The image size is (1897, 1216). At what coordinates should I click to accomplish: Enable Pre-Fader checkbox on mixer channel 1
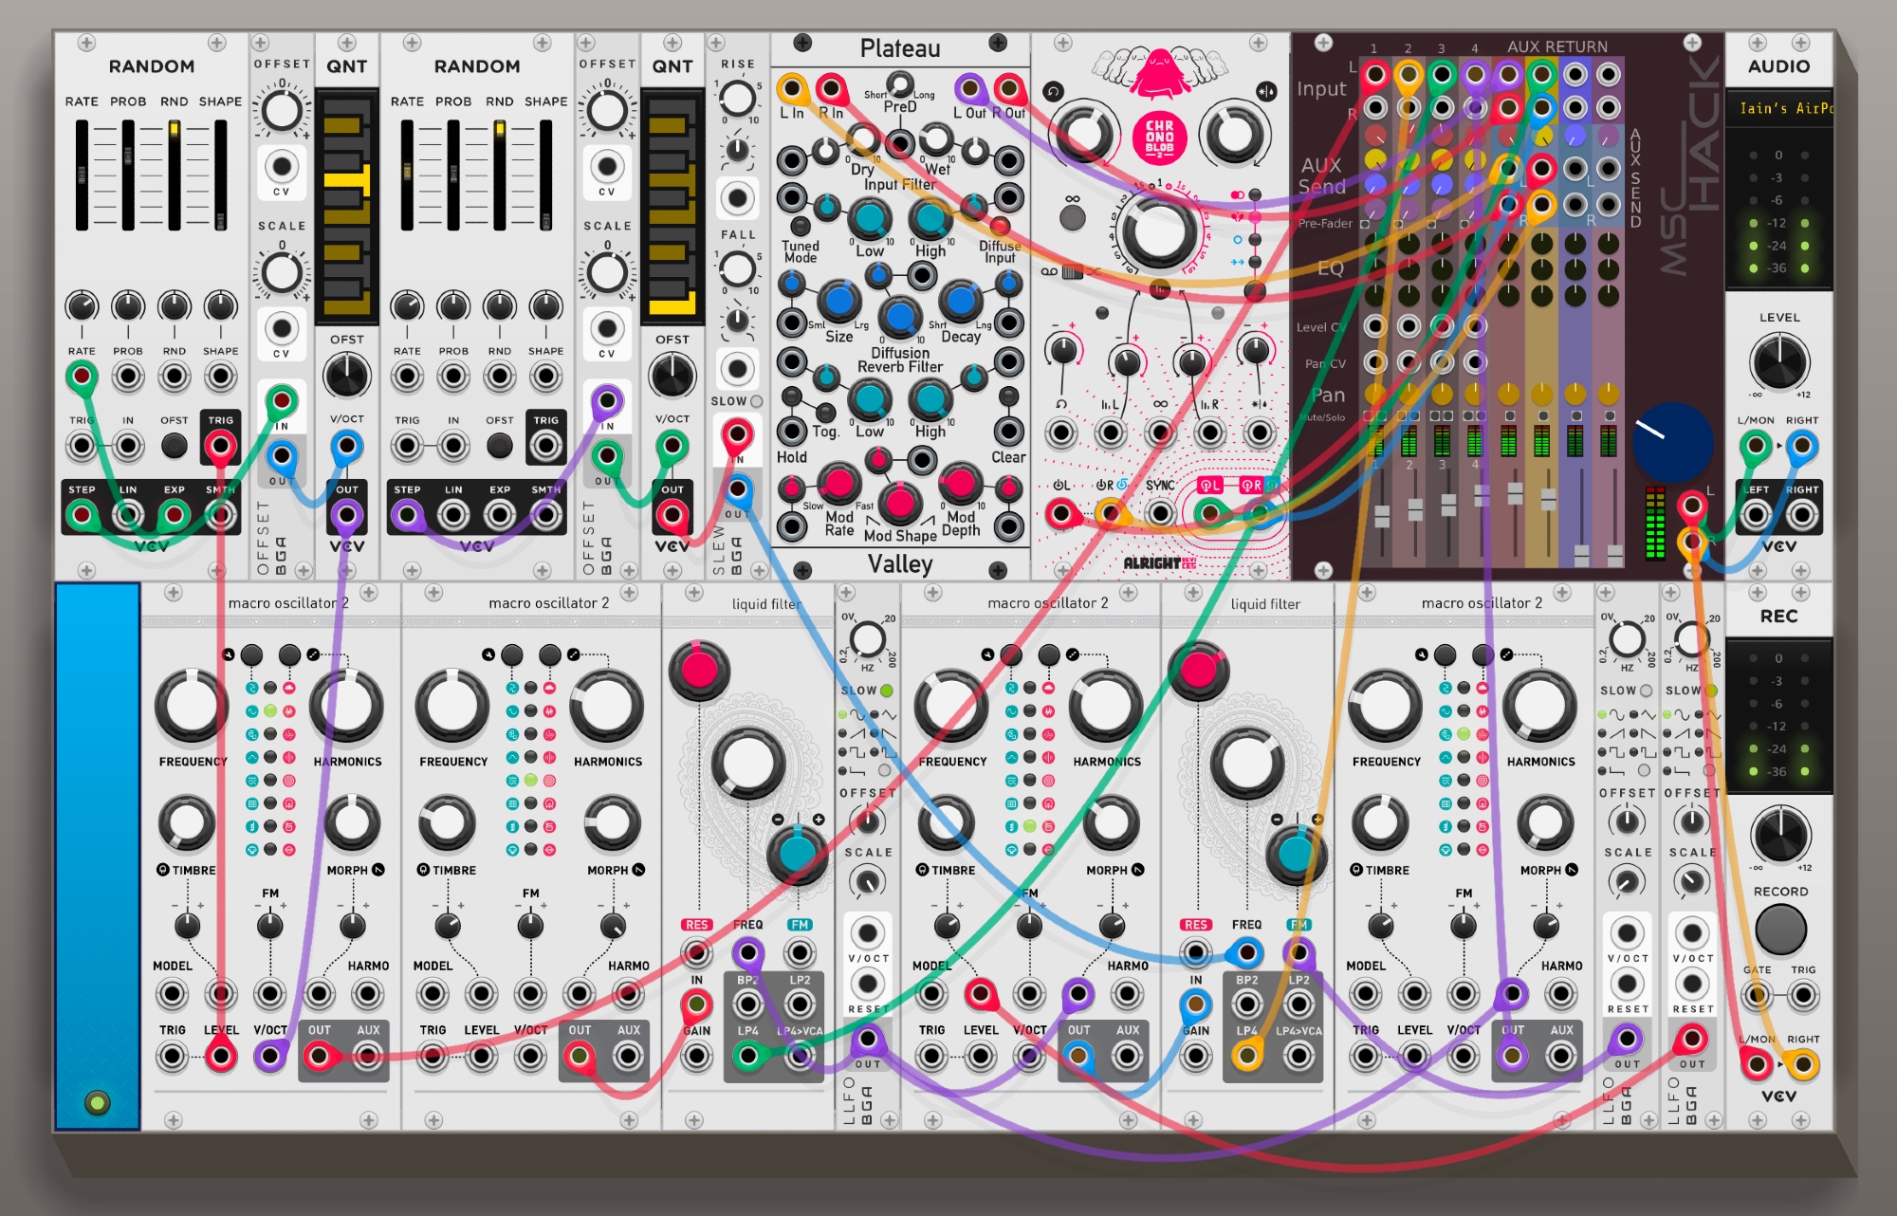(x=1366, y=225)
